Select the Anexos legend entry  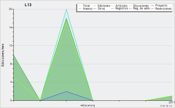87,8
